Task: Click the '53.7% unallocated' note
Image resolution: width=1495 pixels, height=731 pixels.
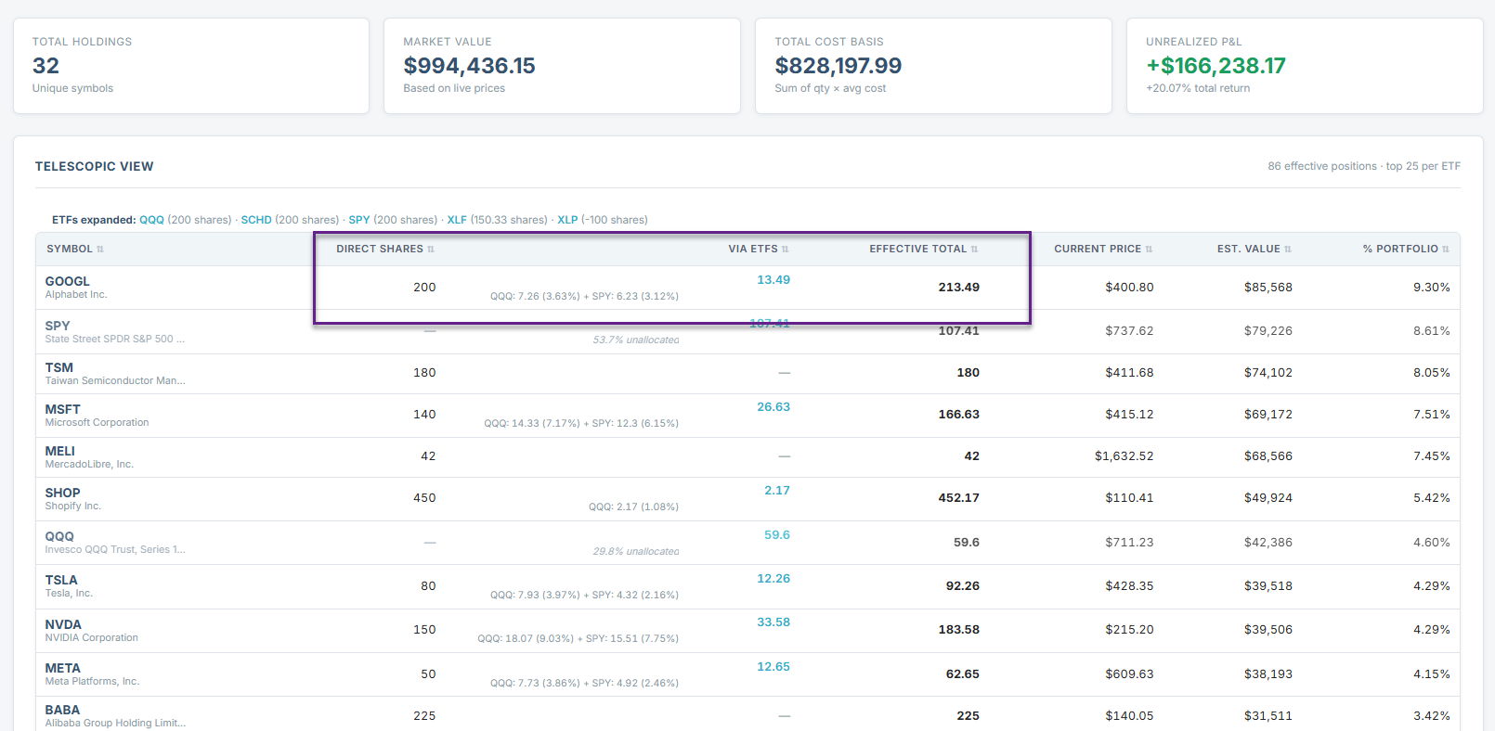Action: (636, 340)
